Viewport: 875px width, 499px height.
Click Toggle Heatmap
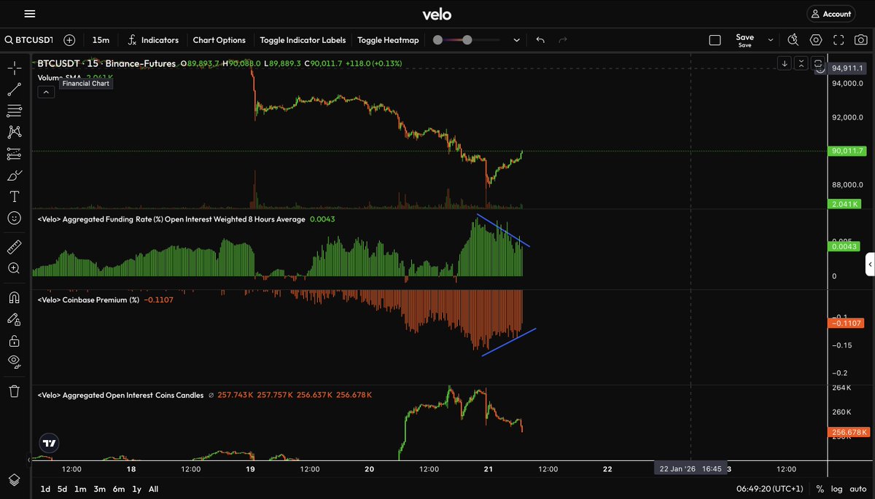pos(388,40)
